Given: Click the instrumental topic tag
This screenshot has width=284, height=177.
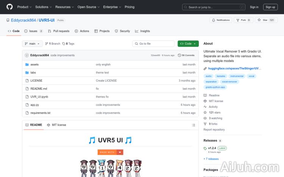Looking at the screenshot, I should point(237,76).
